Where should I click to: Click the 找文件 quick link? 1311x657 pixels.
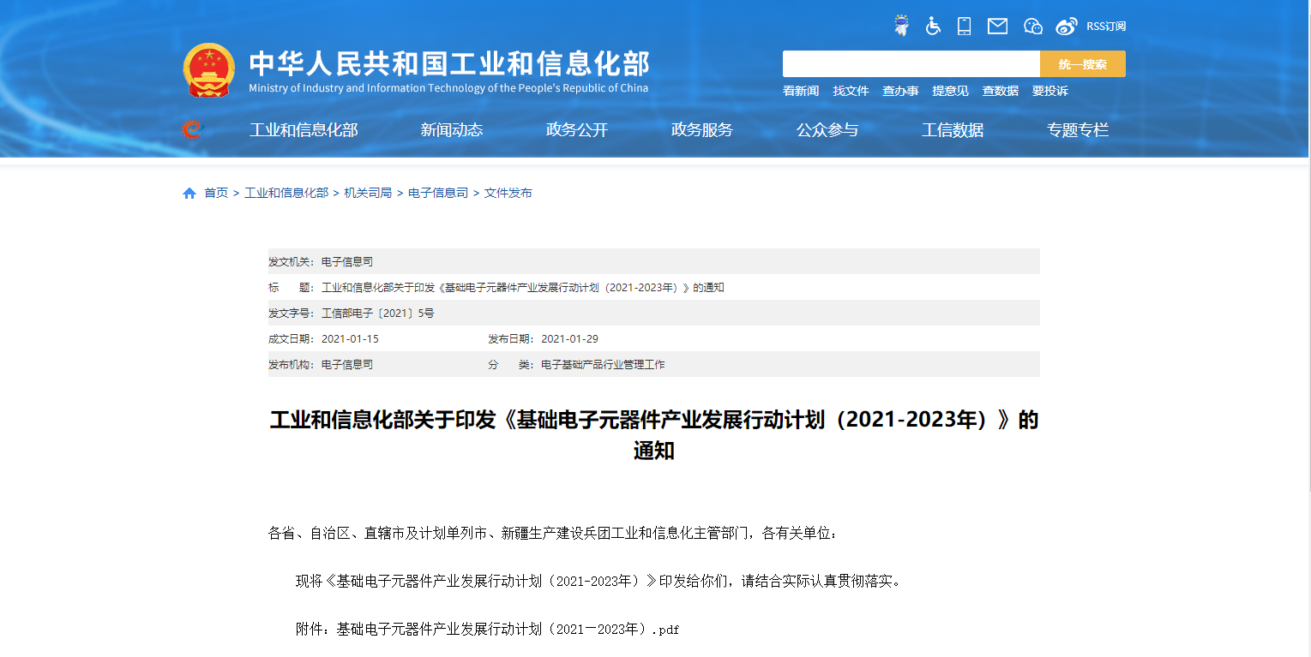click(x=851, y=91)
